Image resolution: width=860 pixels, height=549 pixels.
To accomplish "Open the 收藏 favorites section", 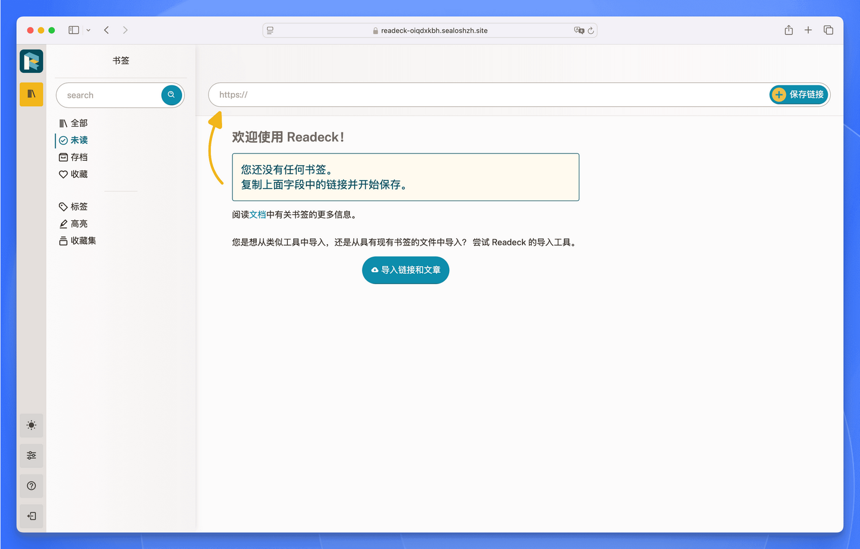I will (78, 174).
